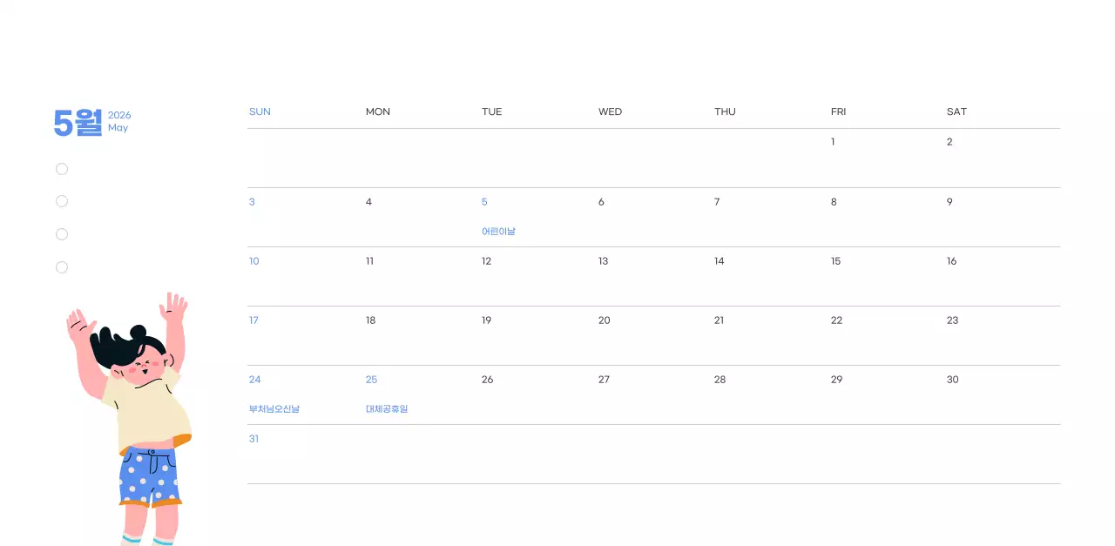Choose date 15 on the calendar

(x=835, y=261)
